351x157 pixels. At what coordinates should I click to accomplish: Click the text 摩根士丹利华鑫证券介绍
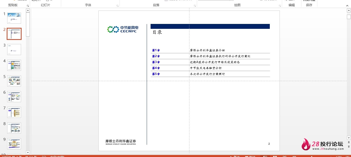coord(207,50)
